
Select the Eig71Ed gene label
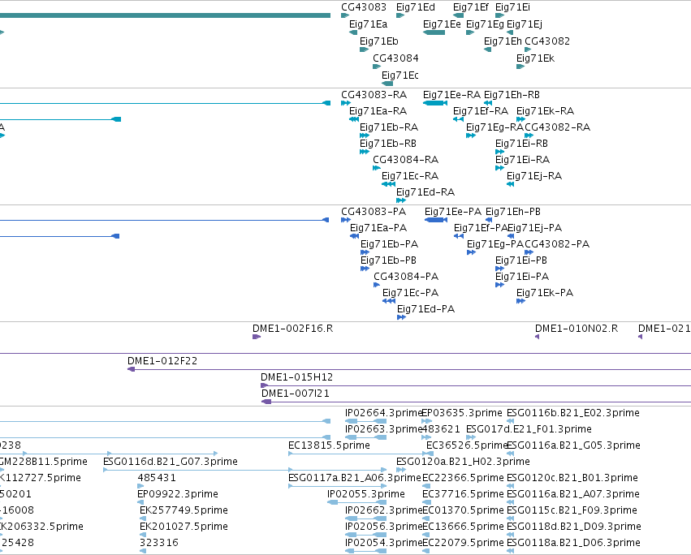415,7
